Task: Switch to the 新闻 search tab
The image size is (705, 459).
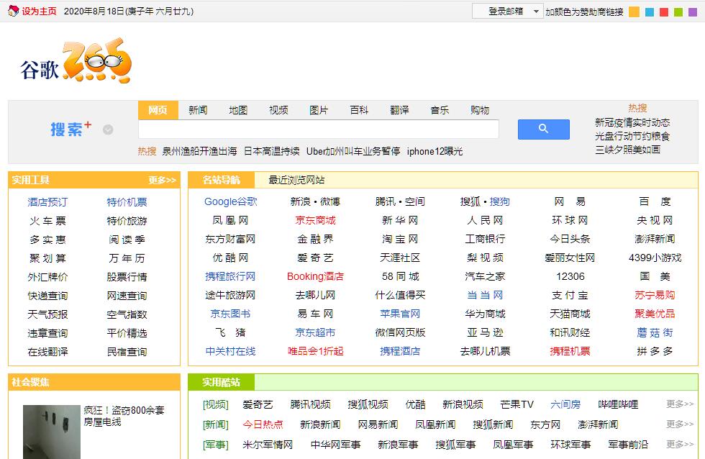Action: 198,110
